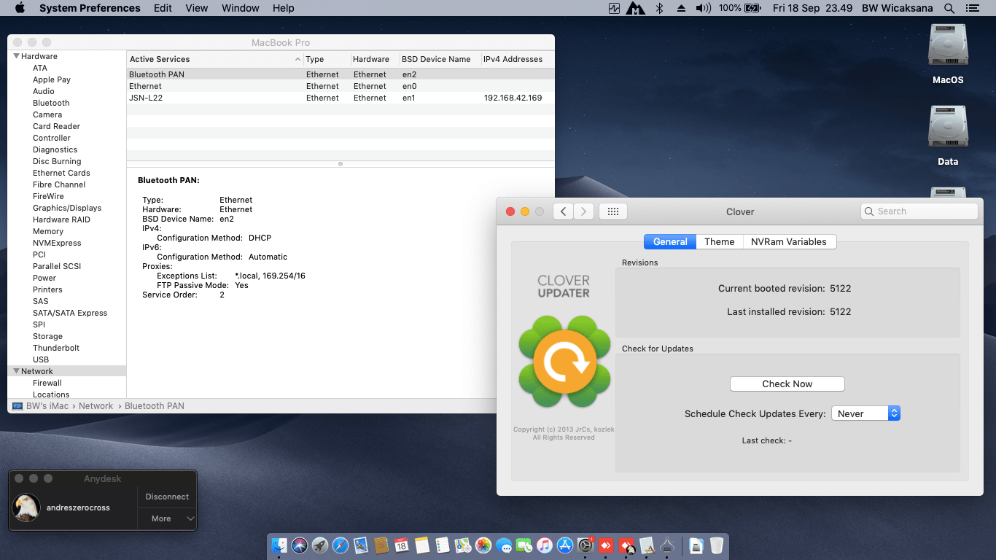Select NVMExpress in sidebar
Screen dimensions: 996x560
point(57,243)
